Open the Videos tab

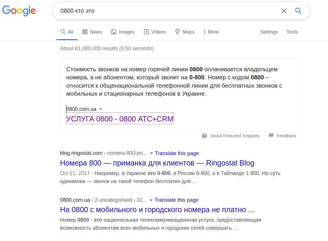coord(155,32)
